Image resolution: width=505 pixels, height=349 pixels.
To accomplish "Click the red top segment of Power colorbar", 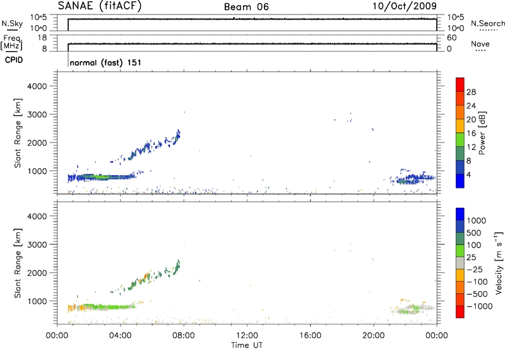I will click(460, 84).
